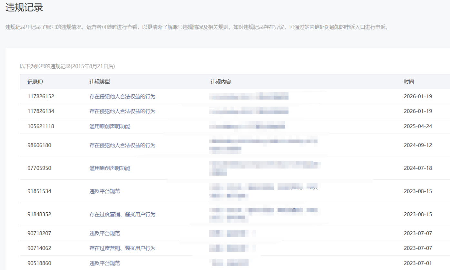Open 违反平台规范 link for record 91851534
This screenshot has height=270, width=450.
[104, 191]
